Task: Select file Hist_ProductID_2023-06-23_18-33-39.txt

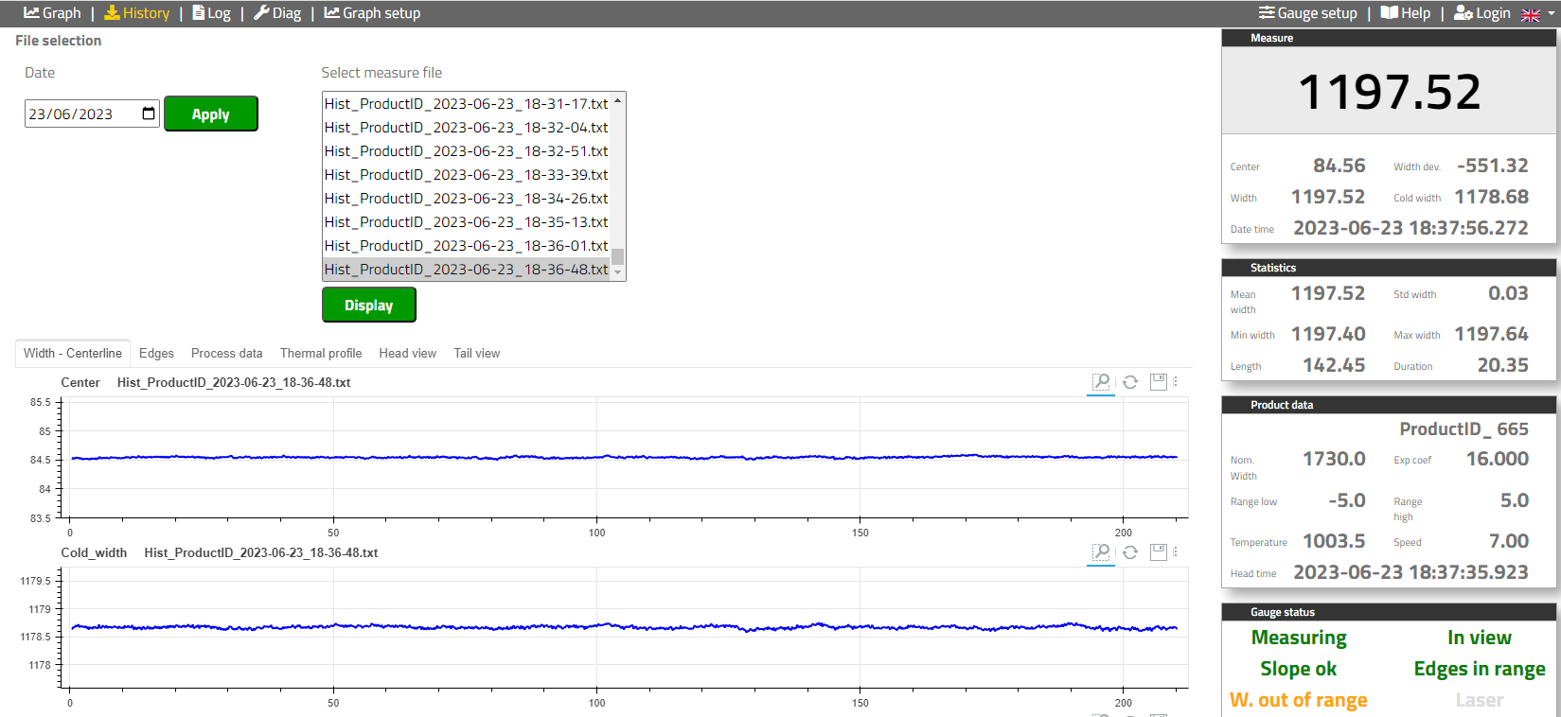Action: coord(466,175)
